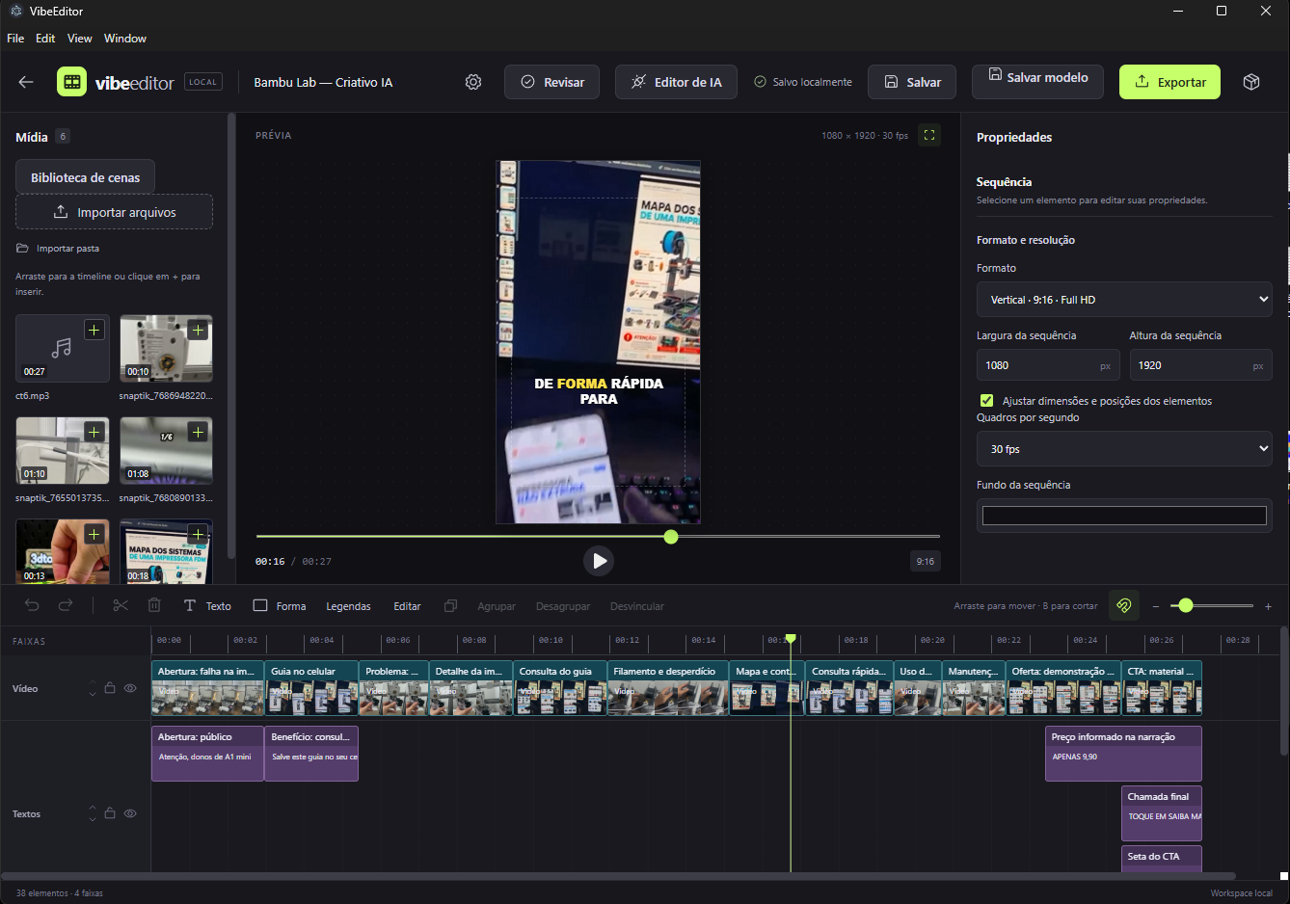
Task: Click the 3D cube icon next to Exportar
Action: (x=1251, y=82)
